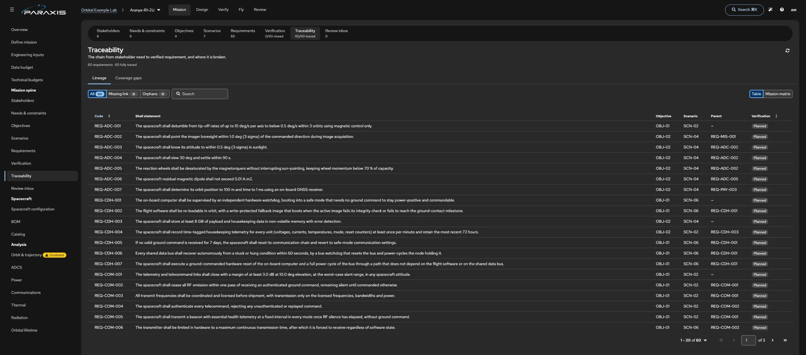Click the Paraxis logo

[x=44, y=10]
